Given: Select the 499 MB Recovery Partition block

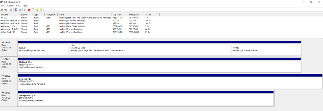Looking at the screenshot, I should tap(266, 49).
